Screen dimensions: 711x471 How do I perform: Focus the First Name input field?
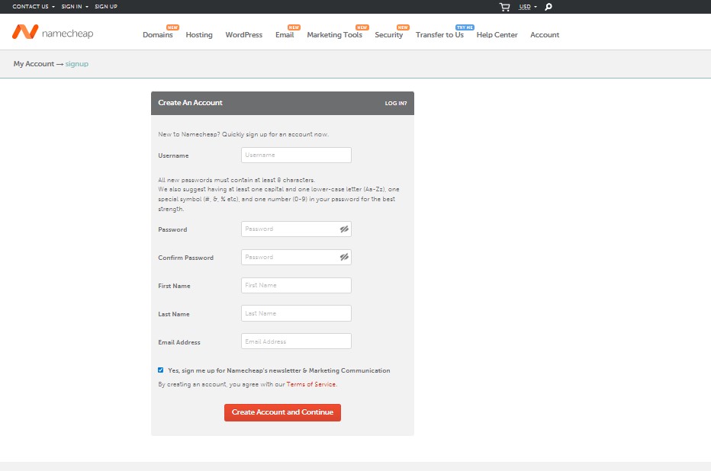point(296,285)
